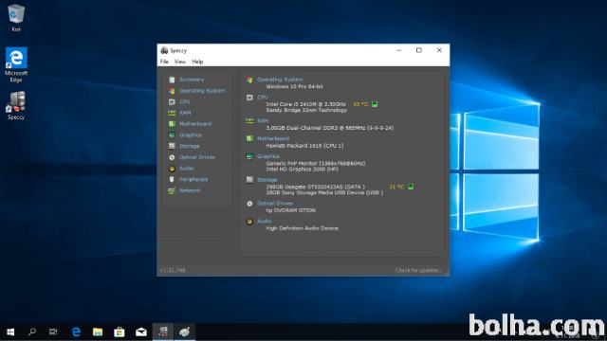Click the Optical Drives disc icon in sidebar
Viewport: 607px width, 341px height.
point(172,157)
